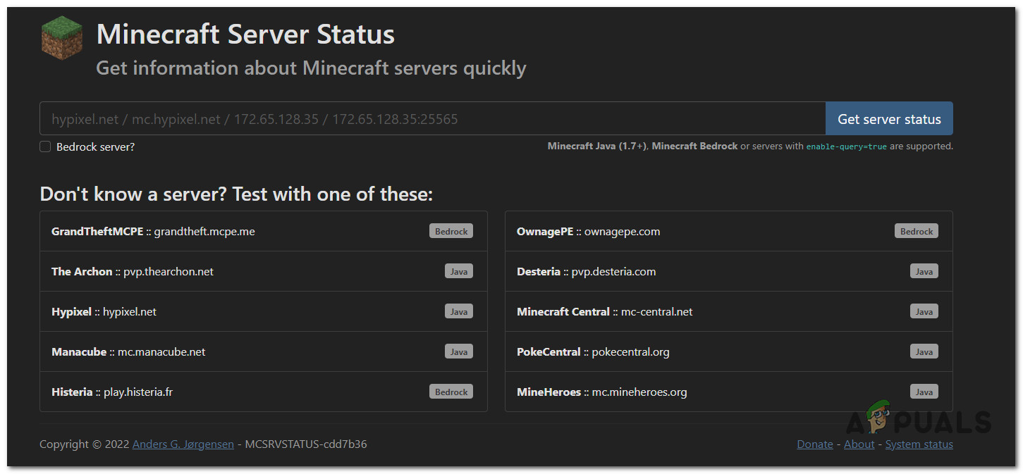The image size is (1023, 474).
Task: Select the GrandTheftMCPE server entry
Action: pyautogui.click(x=264, y=231)
